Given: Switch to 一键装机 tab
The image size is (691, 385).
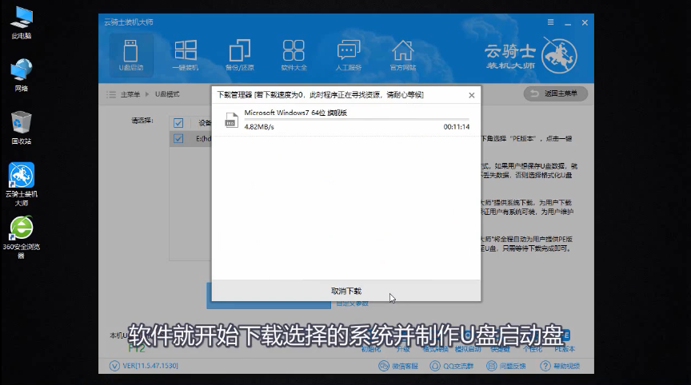Looking at the screenshot, I should coord(185,55).
